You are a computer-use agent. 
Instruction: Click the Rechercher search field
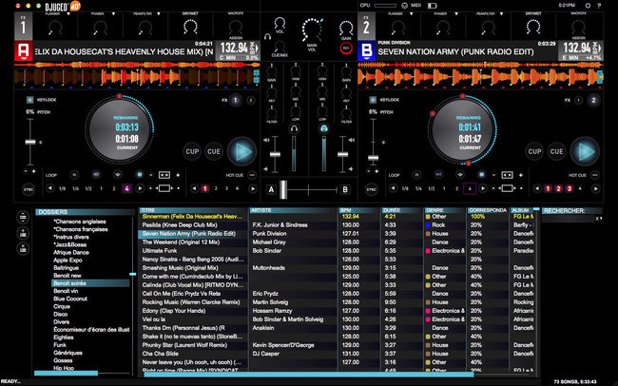(x=569, y=219)
